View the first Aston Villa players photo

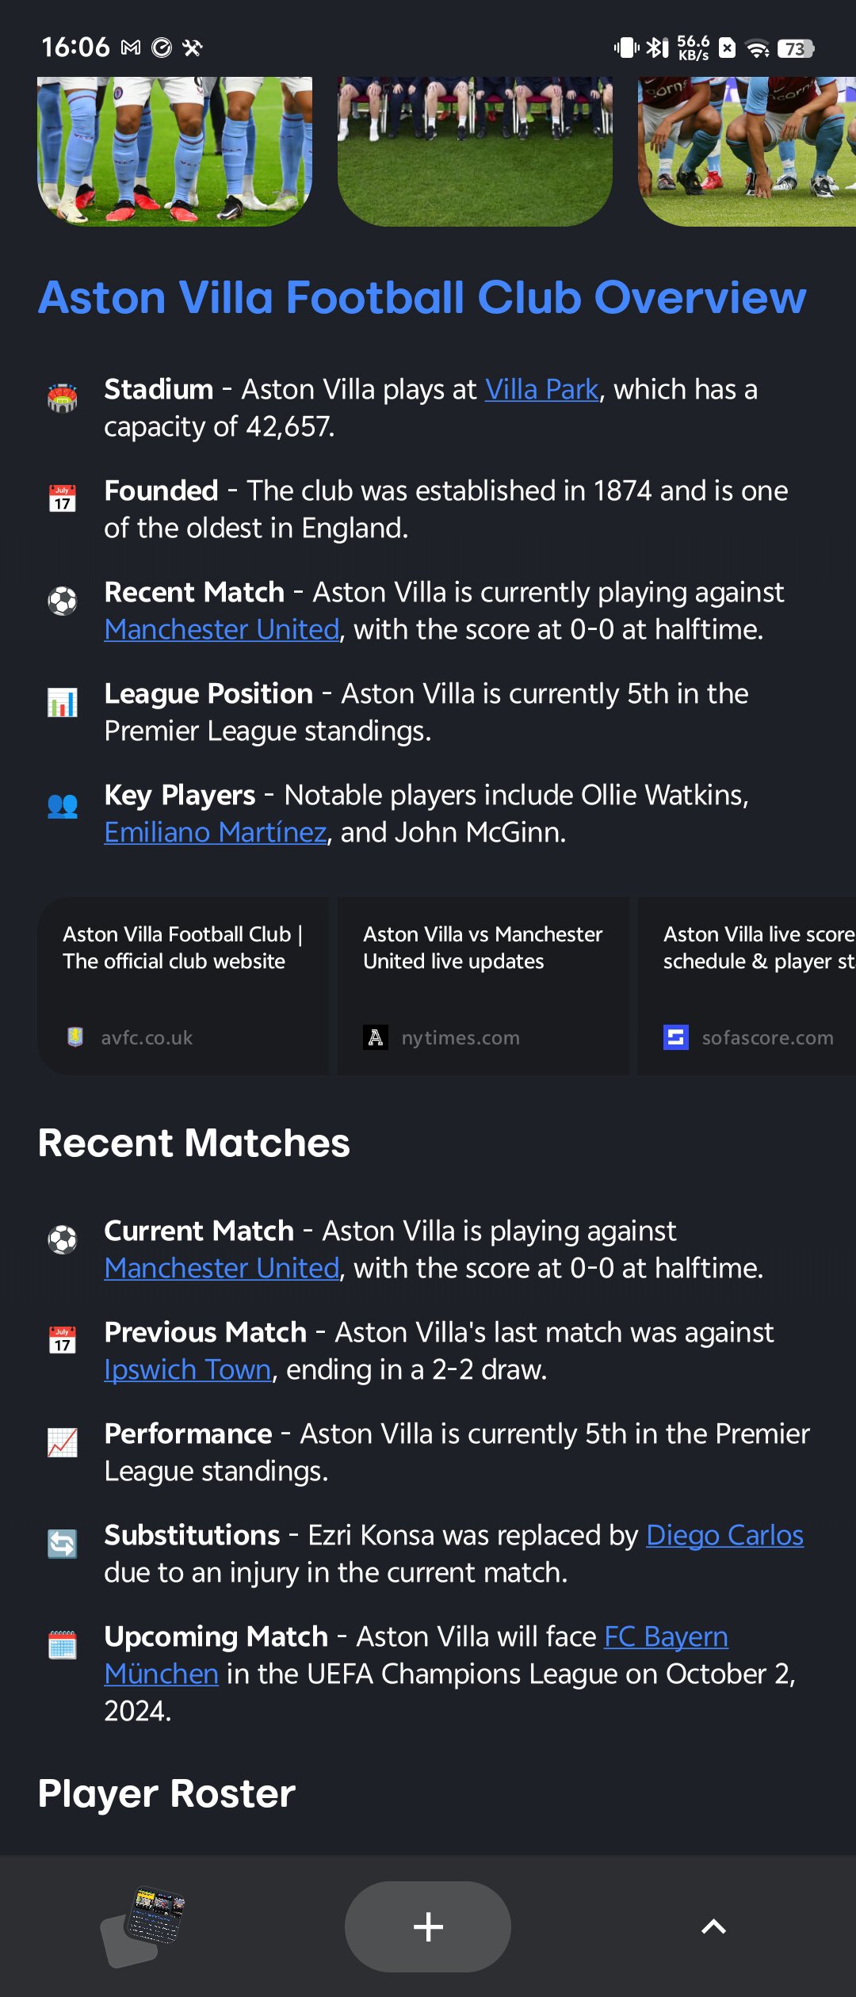tap(174, 151)
